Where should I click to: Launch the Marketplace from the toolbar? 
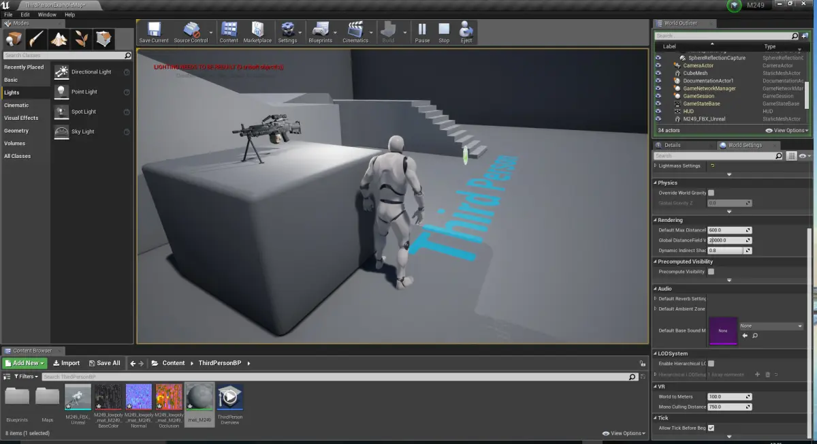[x=257, y=32]
